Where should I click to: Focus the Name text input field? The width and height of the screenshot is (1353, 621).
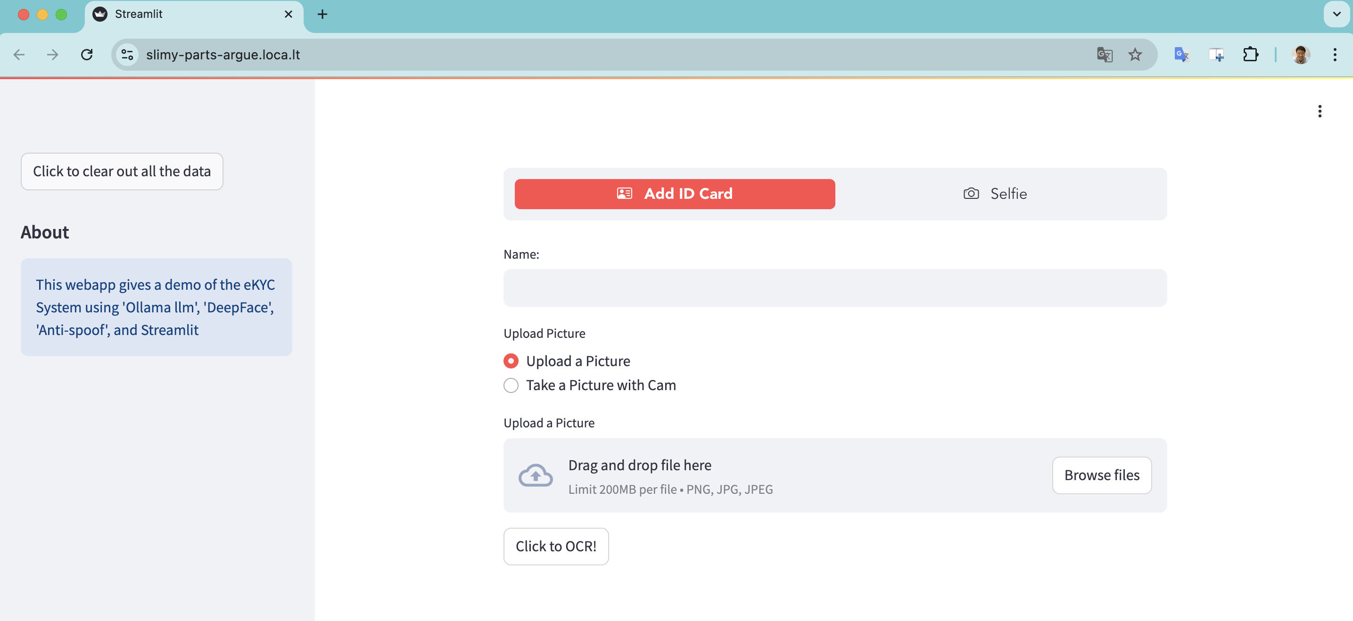[834, 288]
